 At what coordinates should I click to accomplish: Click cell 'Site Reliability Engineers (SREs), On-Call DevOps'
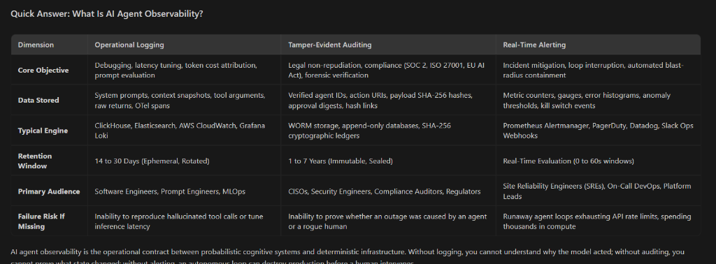click(599, 191)
